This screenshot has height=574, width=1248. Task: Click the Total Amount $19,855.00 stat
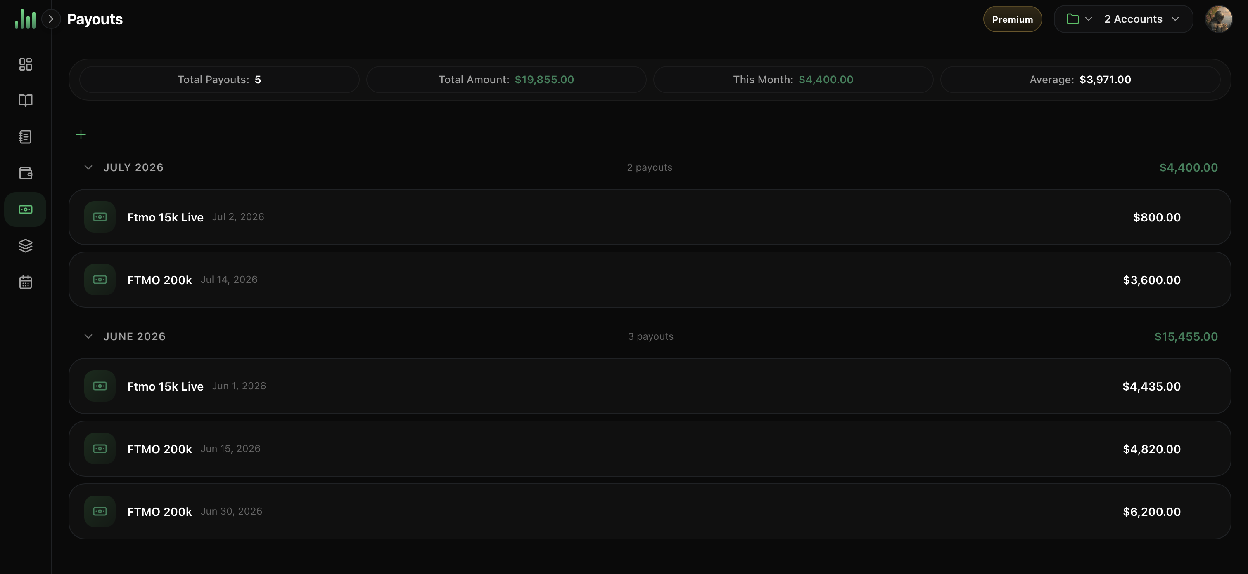(506, 80)
